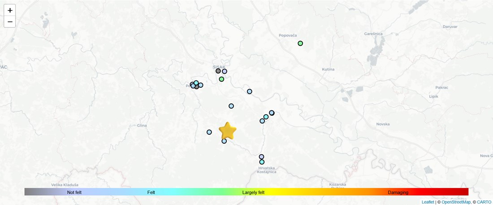Zoom in on the map
Screen dimensions: 493x205
tap(10, 10)
